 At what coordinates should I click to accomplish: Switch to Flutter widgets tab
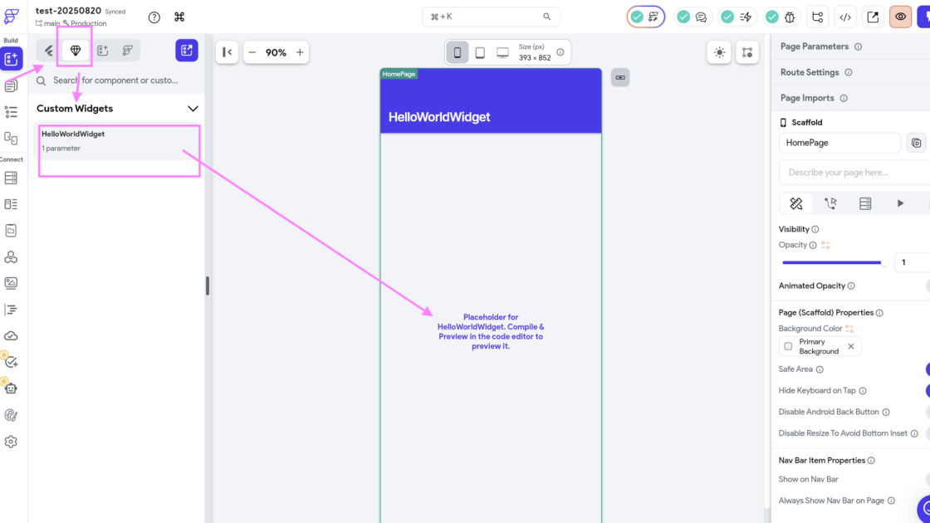(x=49, y=51)
